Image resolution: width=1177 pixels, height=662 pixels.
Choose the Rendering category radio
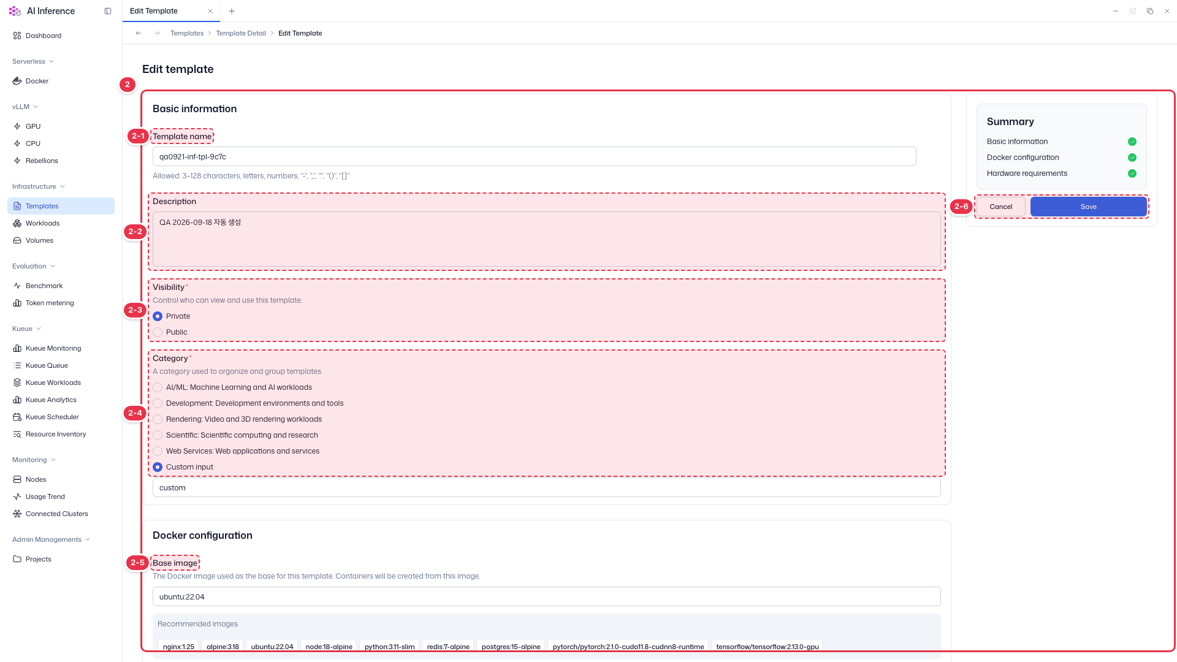[158, 419]
